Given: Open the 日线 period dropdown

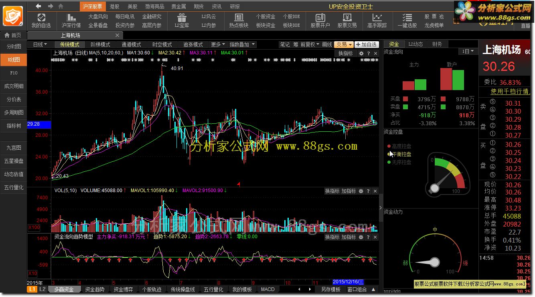Looking at the screenshot, I should 40,44.
